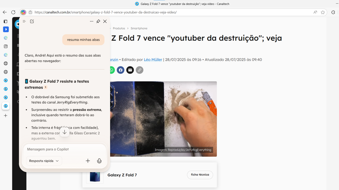The height and width of the screenshot is (190, 339).
Task: Open the Copilot more options menu
Action: coord(92,21)
